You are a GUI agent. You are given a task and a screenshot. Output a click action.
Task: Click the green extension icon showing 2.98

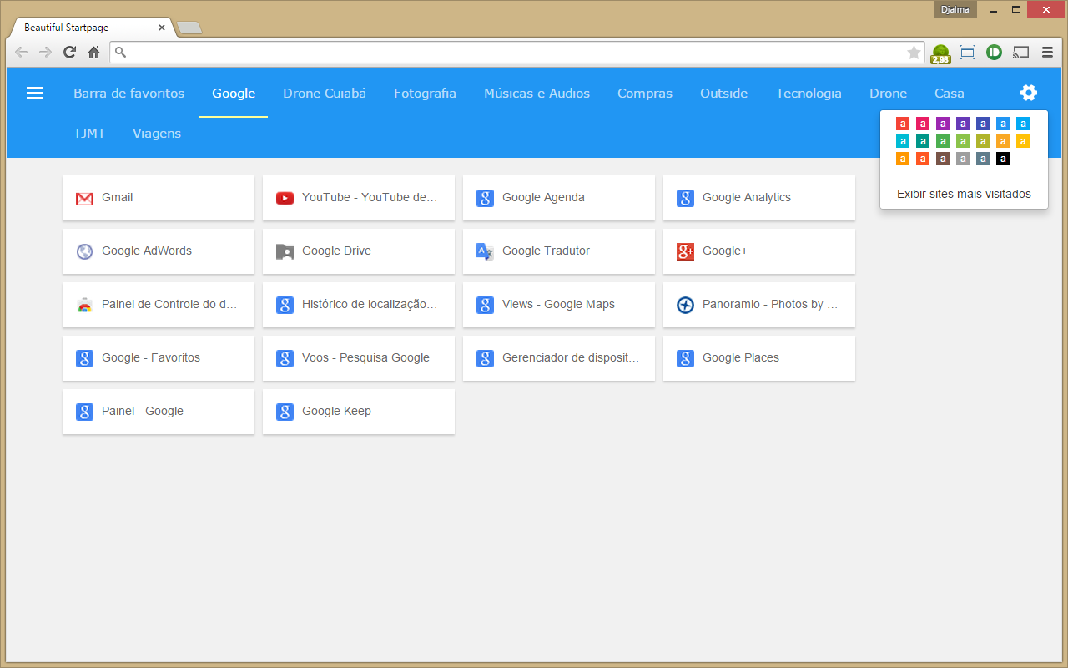coord(940,53)
